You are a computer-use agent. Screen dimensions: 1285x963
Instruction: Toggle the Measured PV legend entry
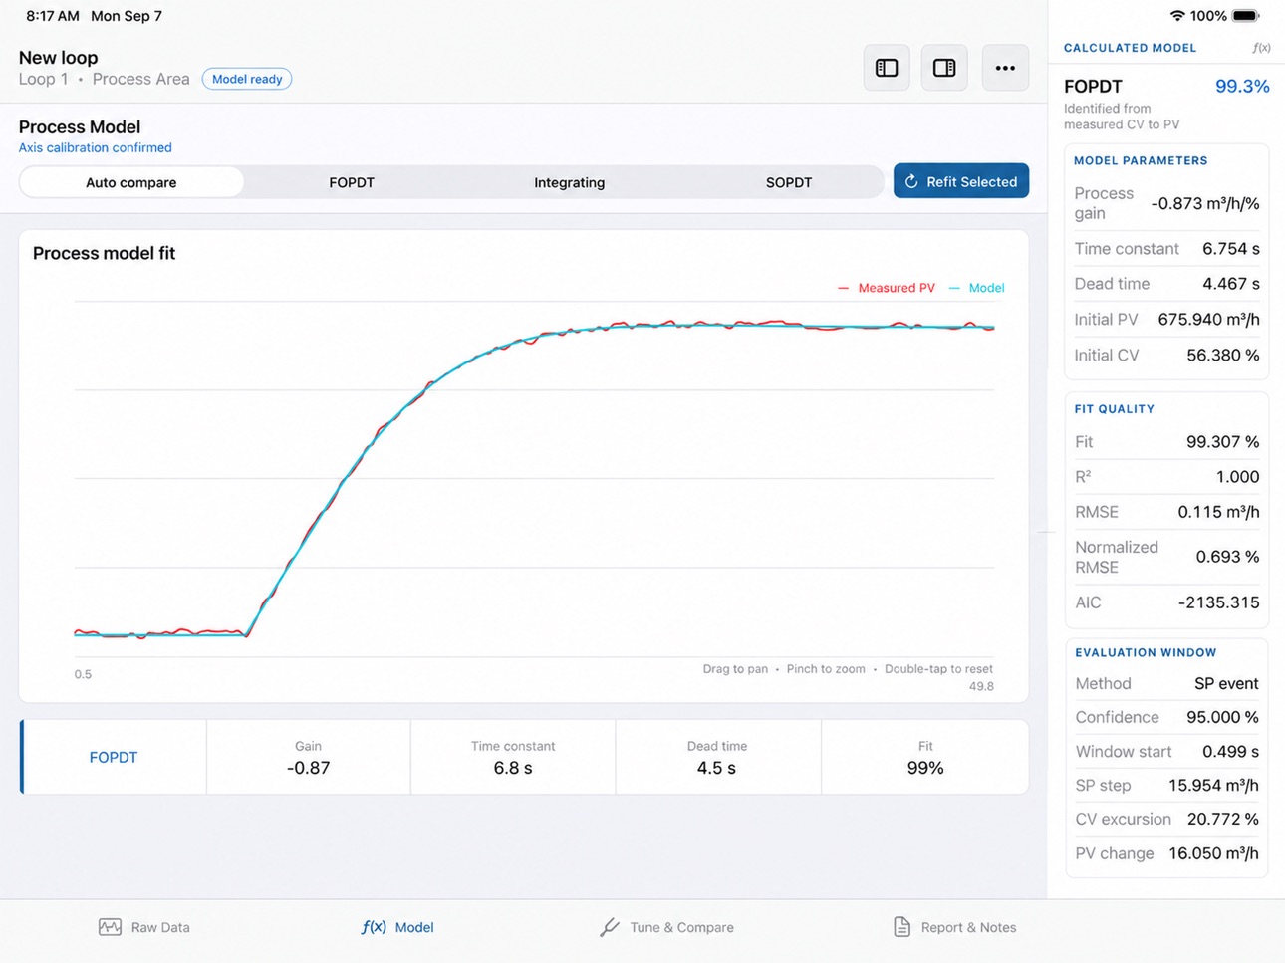point(887,288)
